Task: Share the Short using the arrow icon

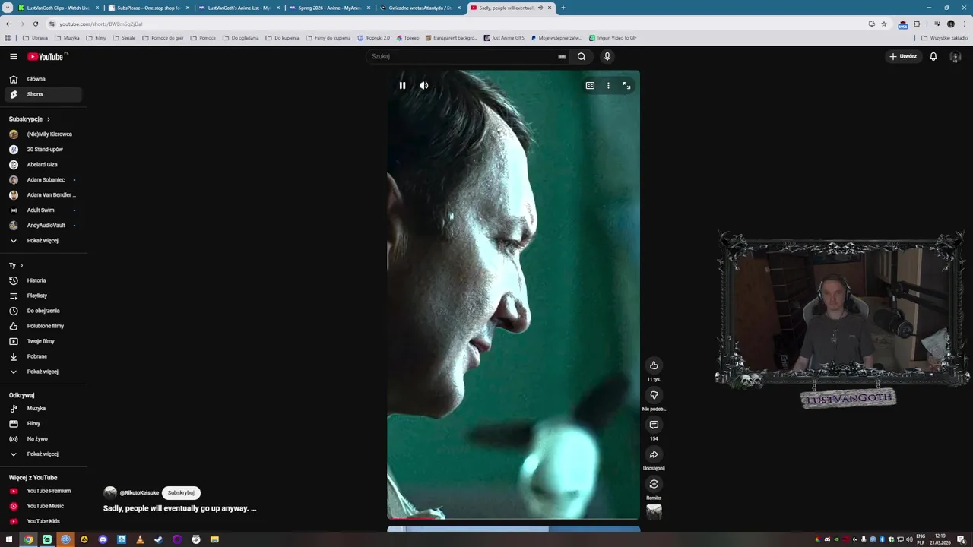Action: pos(654,454)
